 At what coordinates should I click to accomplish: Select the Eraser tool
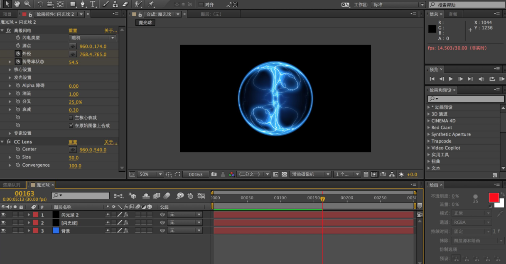click(126, 4)
